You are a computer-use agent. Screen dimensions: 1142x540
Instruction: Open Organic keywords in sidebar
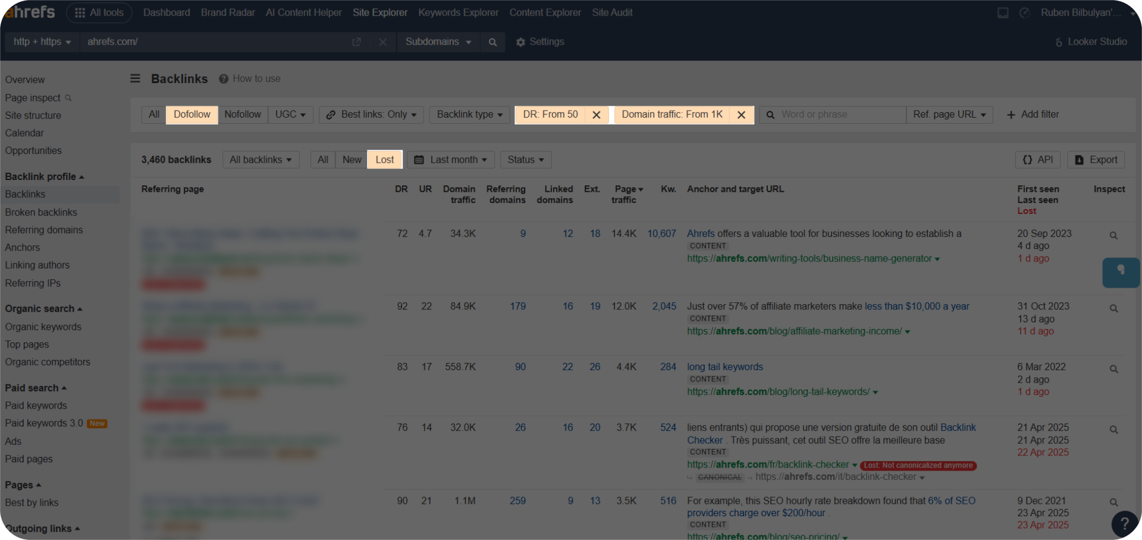[43, 327]
